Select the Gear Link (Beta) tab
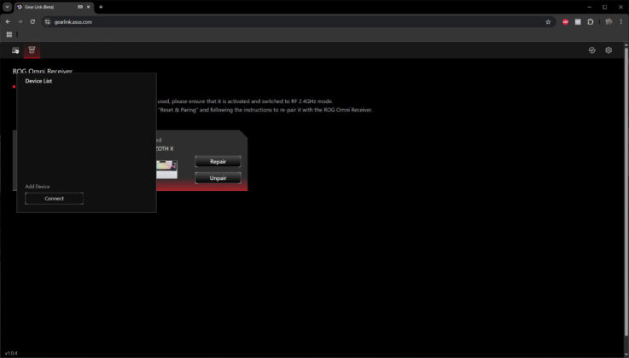This screenshot has width=629, height=358. click(54, 7)
